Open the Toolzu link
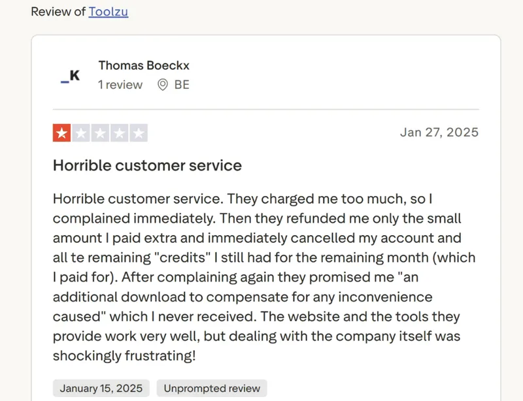This screenshot has width=523, height=401. (109, 12)
